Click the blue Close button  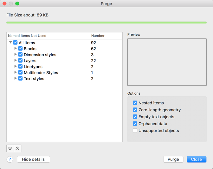pyautogui.click(x=196, y=159)
